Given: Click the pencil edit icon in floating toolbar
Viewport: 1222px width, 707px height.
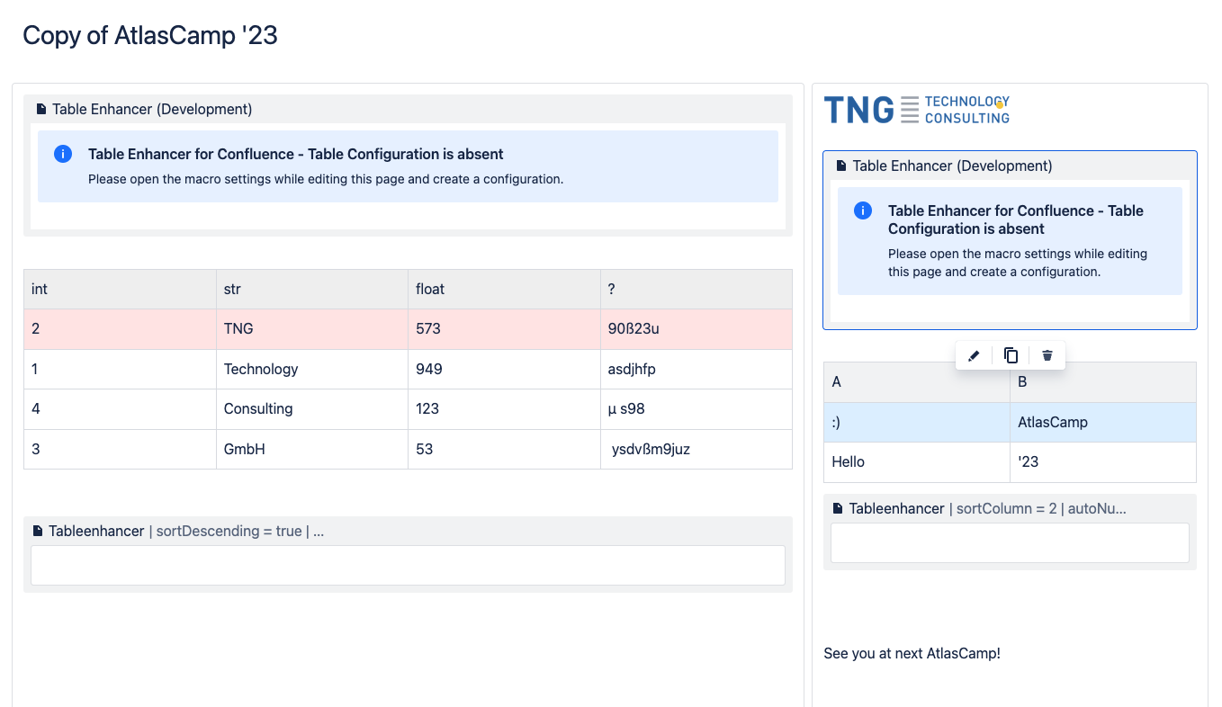Looking at the screenshot, I should pos(973,355).
